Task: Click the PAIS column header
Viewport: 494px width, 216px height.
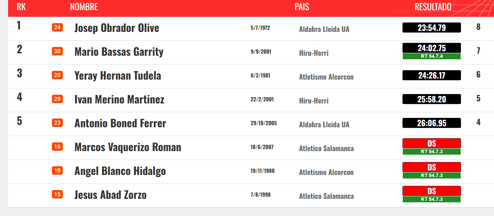Action: pos(302,7)
